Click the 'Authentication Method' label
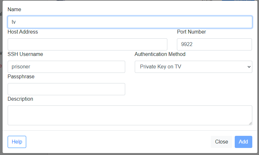259x155 pixels. [x=160, y=54]
